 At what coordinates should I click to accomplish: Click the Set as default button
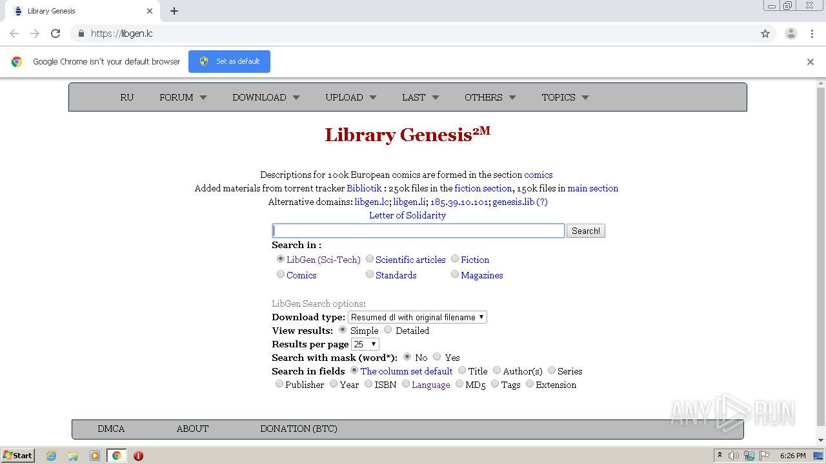(229, 61)
